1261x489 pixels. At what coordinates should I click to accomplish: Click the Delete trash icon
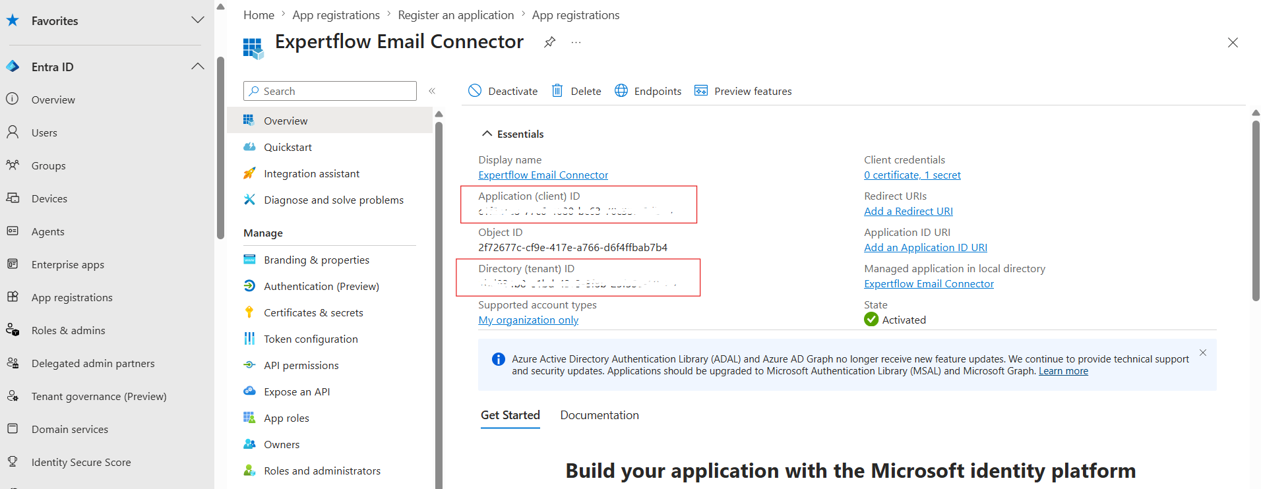click(557, 90)
